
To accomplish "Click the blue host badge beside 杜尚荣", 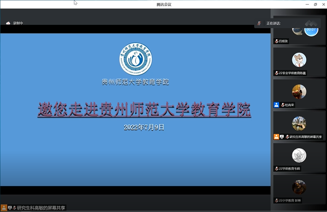I will [x=276, y=105].
